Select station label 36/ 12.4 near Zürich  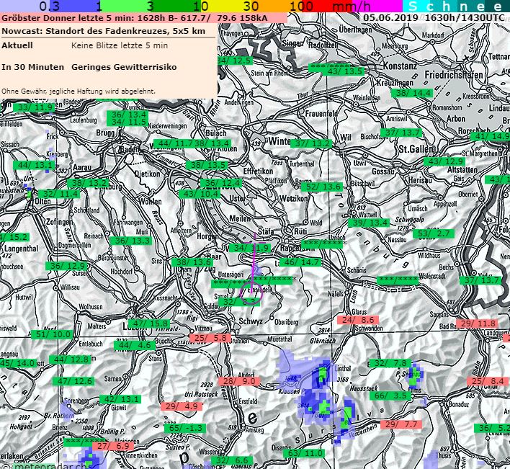221,183
